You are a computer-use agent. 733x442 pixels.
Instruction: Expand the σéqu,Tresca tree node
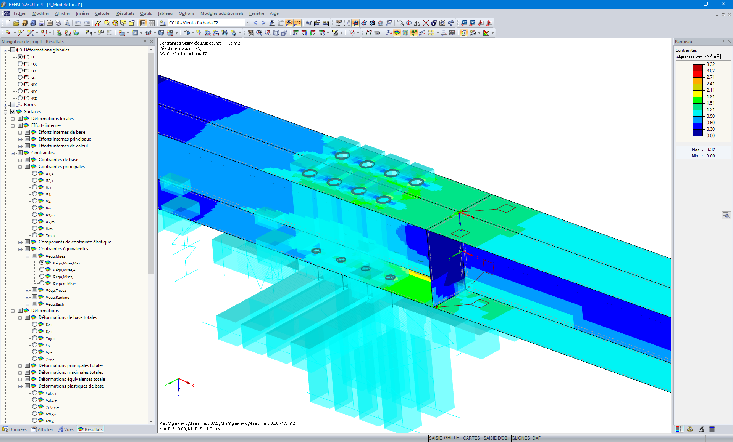point(27,291)
